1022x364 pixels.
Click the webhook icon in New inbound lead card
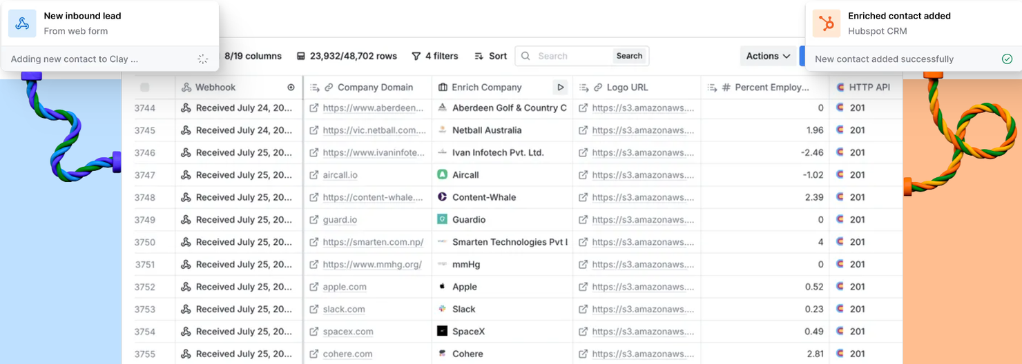22,23
